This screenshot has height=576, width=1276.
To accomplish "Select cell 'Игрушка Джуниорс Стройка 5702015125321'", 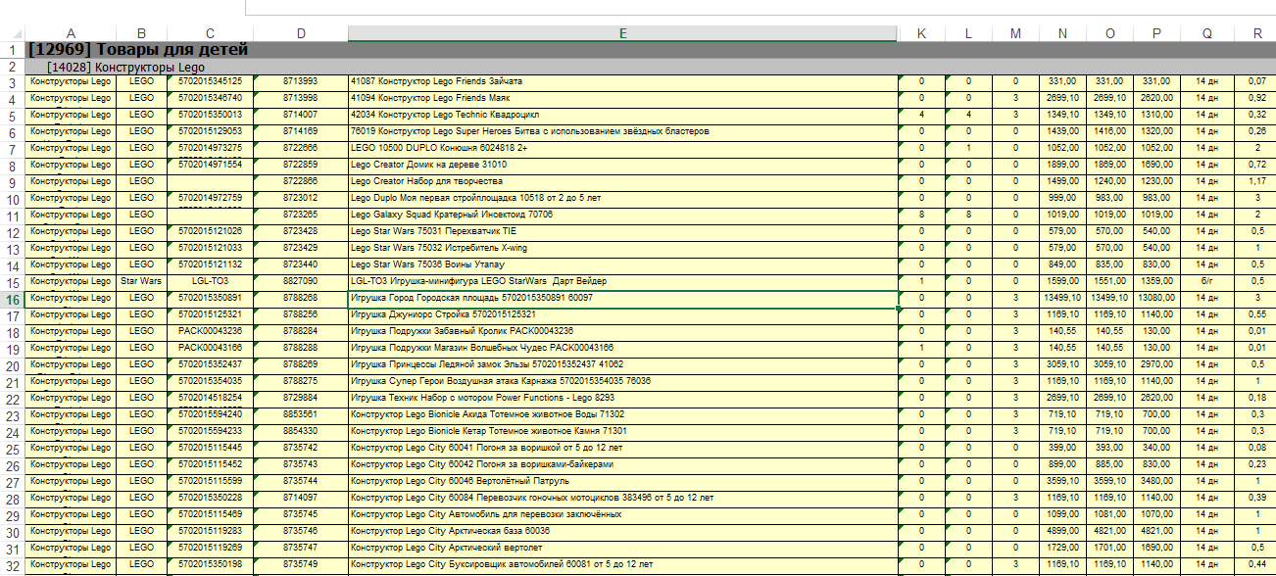I will pos(622,314).
